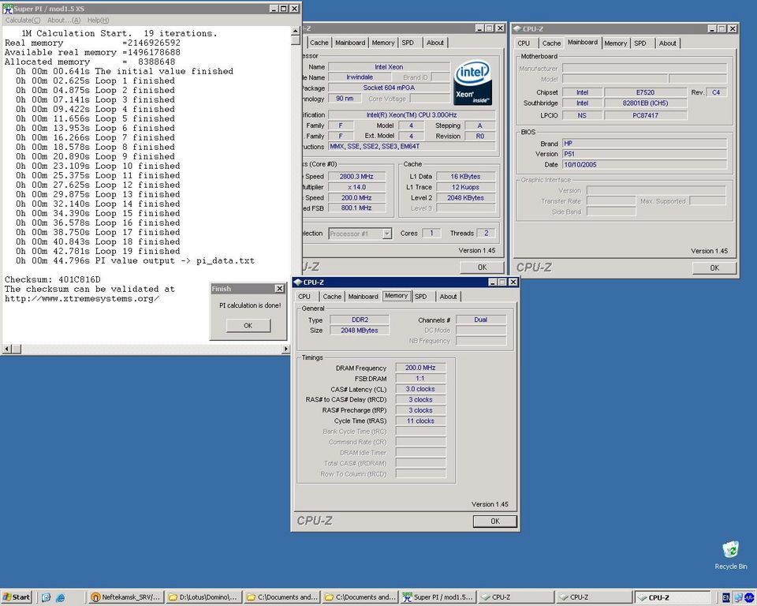Select Mainboard tab in Memory CPU-Z window
The height and width of the screenshot is (606, 757).
363,296
